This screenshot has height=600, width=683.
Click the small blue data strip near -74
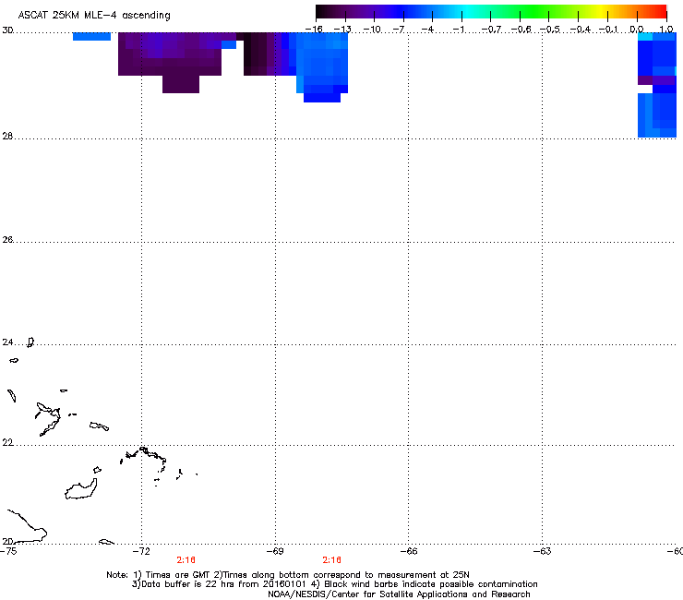pos(91,36)
